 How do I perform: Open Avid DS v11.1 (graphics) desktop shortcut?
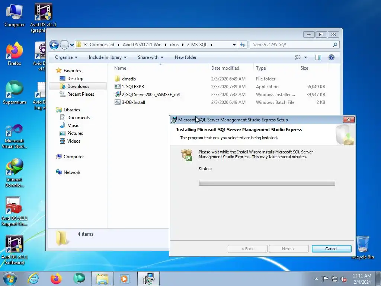[43, 18]
